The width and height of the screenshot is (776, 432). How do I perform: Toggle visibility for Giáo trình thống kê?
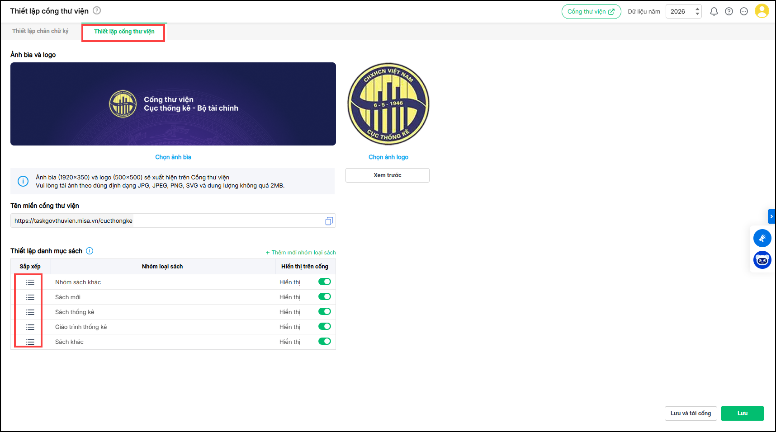click(x=325, y=327)
